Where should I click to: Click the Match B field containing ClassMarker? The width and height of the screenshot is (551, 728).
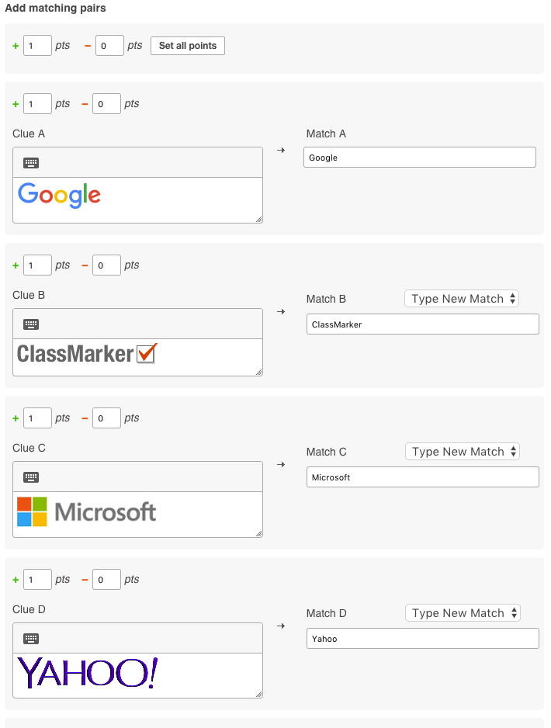422,324
